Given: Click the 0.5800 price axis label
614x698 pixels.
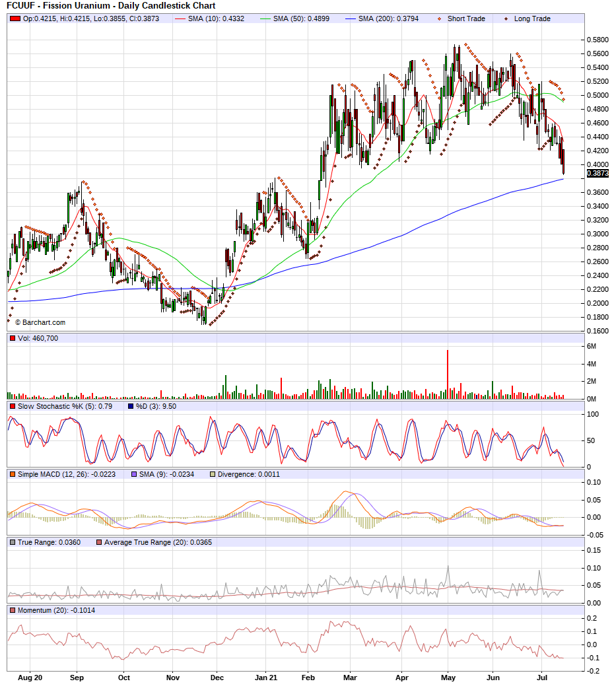Looking at the screenshot, I should click(597, 40).
